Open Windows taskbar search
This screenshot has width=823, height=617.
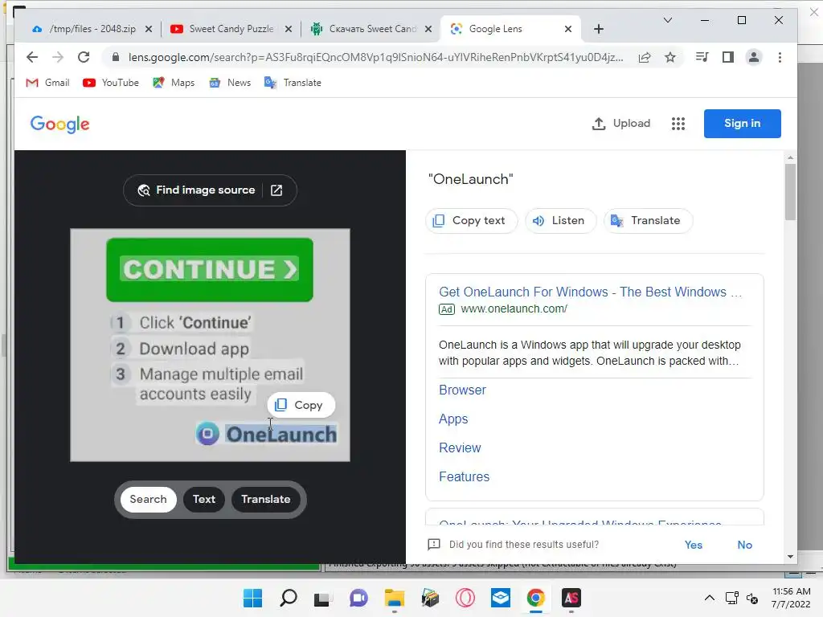(289, 598)
